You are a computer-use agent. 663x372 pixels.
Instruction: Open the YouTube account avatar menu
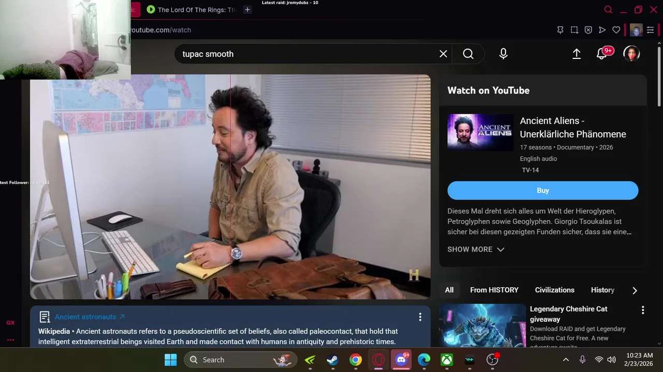(631, 54)
